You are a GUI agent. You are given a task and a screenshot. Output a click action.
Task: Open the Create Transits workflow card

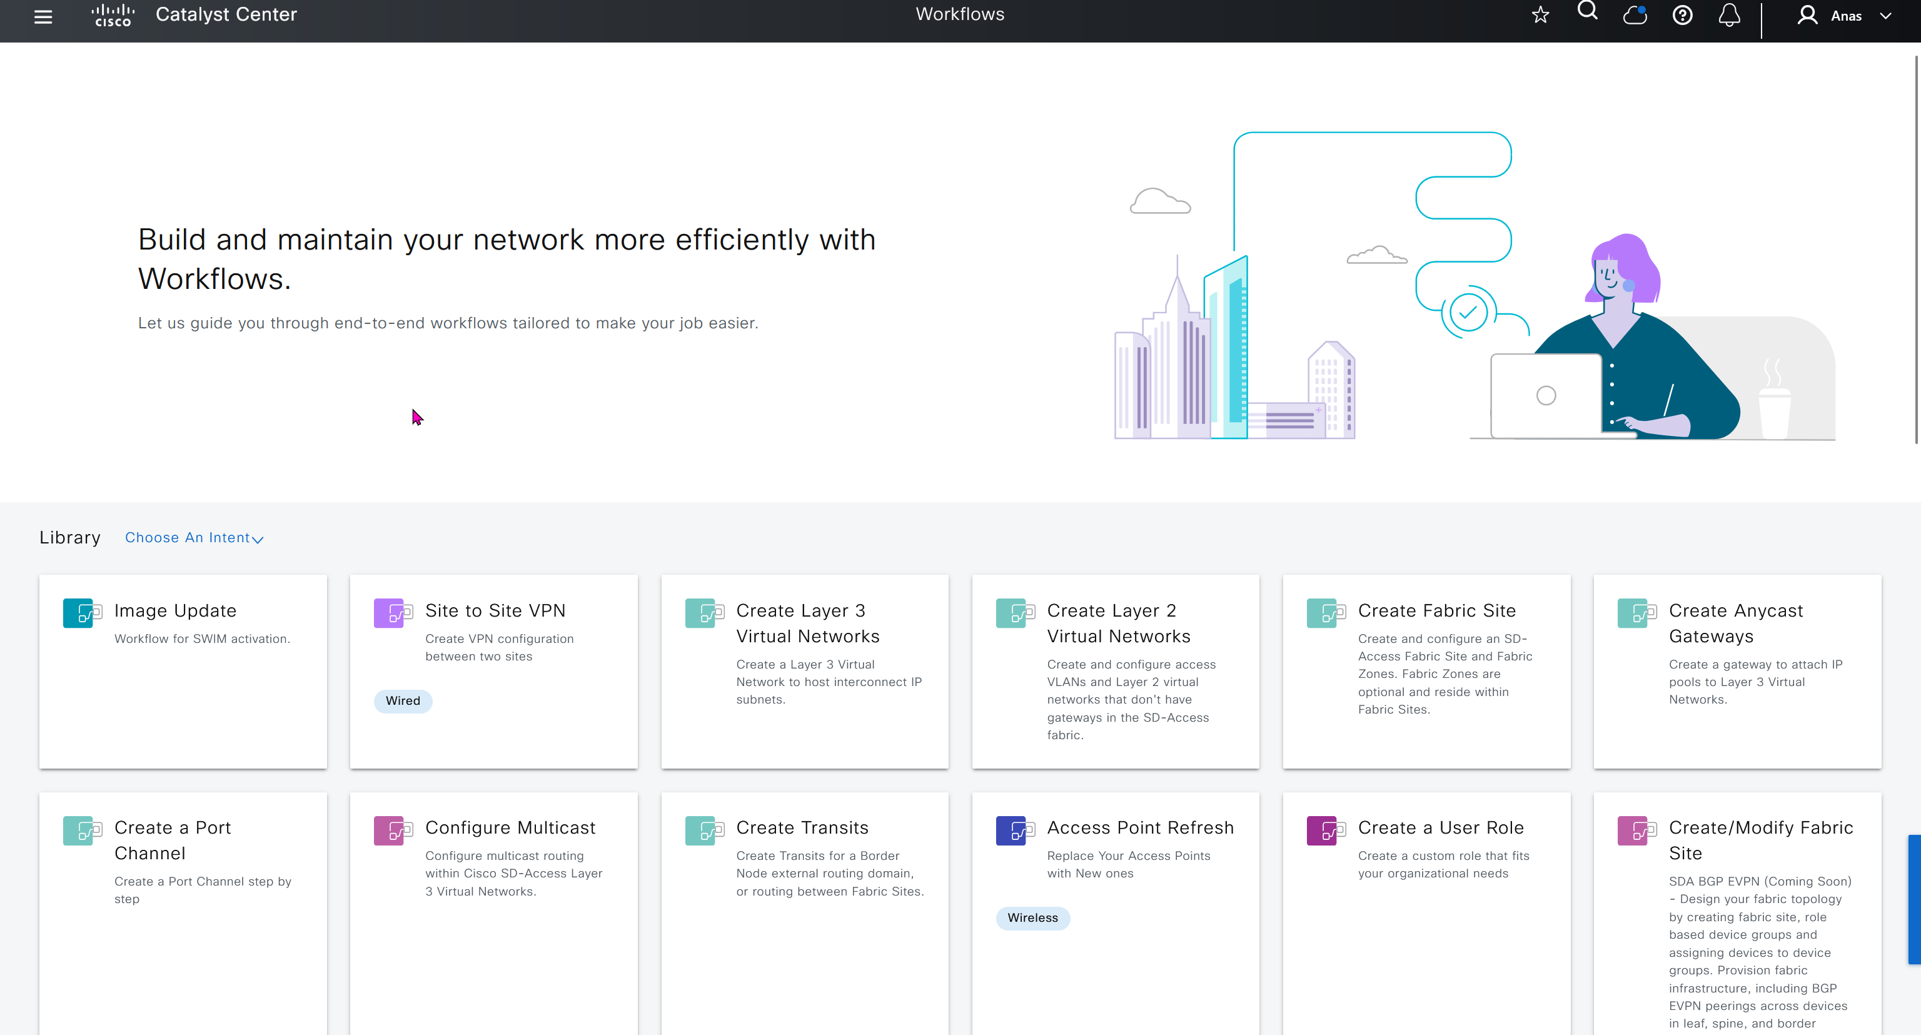[x=802, y=828]
